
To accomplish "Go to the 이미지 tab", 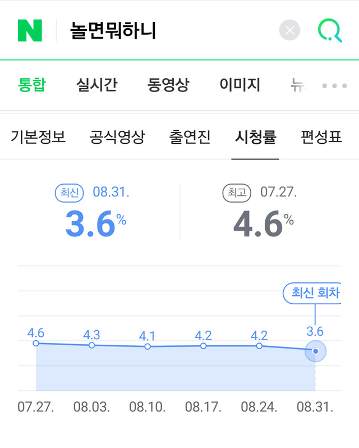I will point(240,85).
